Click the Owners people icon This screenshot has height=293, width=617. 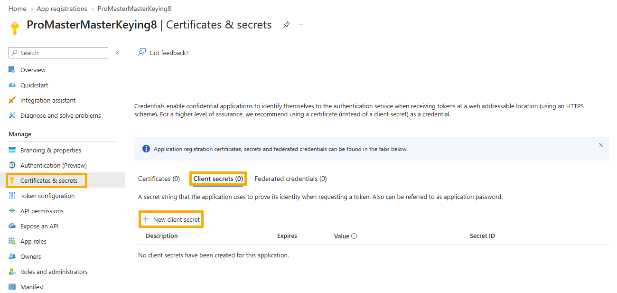click(x=12, y=256)
